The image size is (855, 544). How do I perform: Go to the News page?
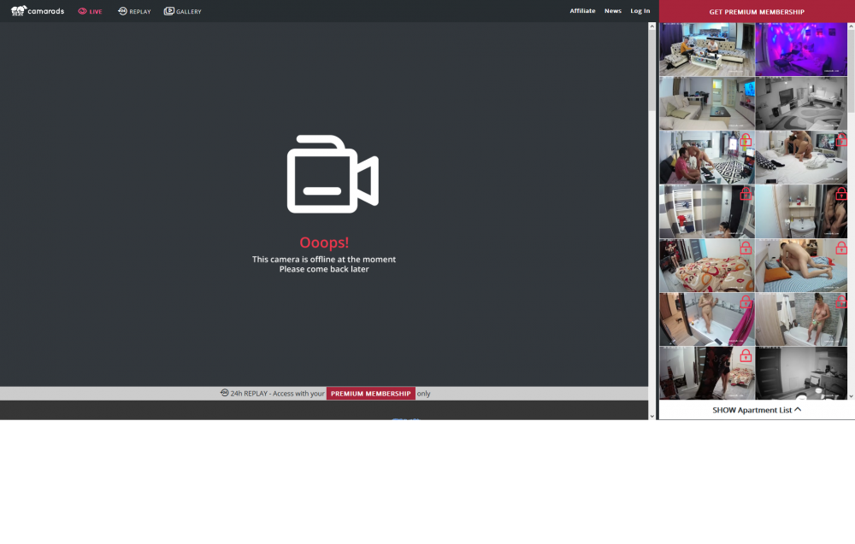(612, 11)
